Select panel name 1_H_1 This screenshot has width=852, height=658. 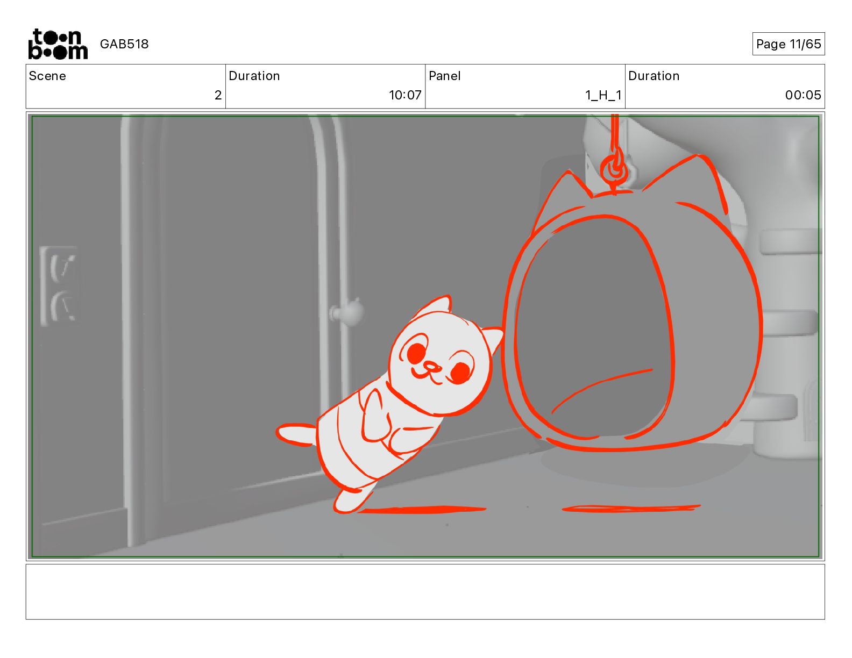(x=603, y=95)
